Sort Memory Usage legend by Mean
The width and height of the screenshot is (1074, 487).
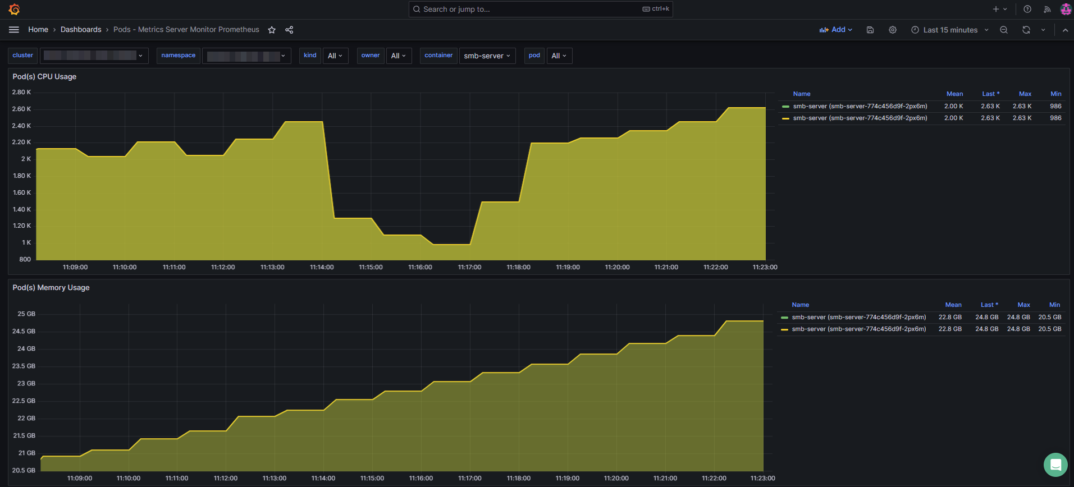click(953, 305)
